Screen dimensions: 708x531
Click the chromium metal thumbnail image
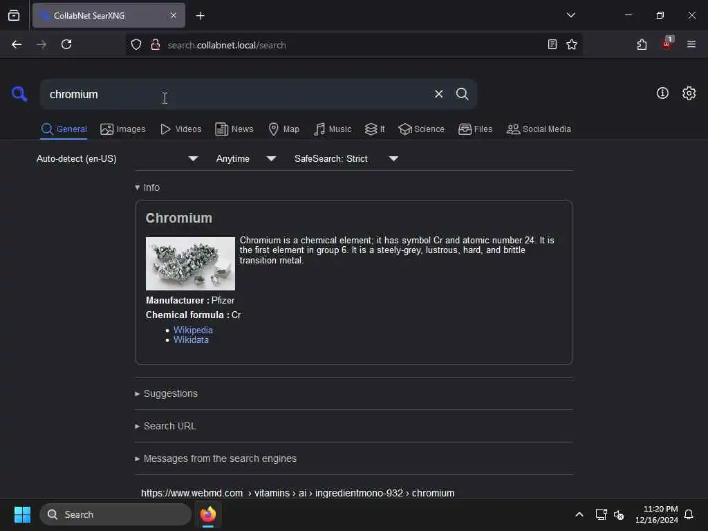point(190,263)
